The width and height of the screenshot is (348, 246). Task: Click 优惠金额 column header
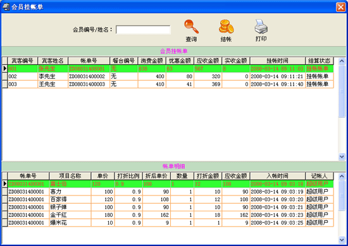pyautogui.click(x=180, y=61)
